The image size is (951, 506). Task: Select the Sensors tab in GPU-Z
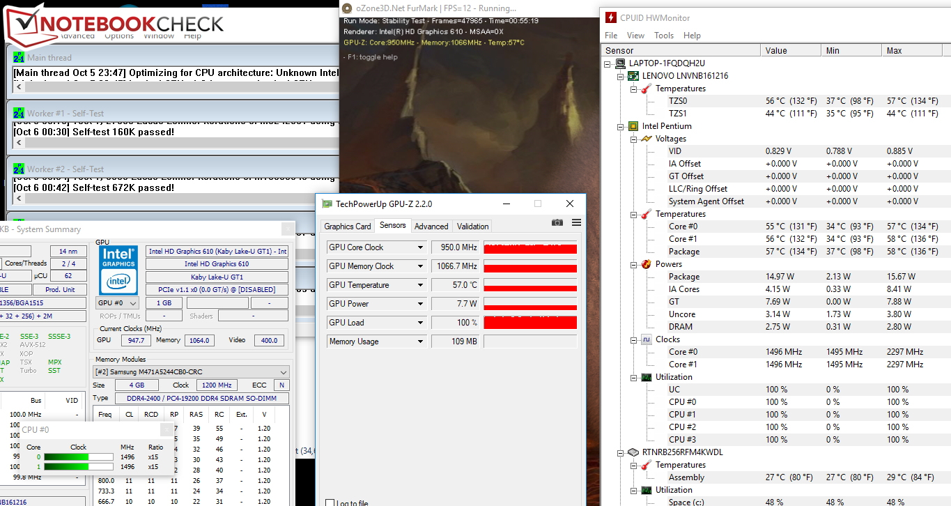point(392,225)
